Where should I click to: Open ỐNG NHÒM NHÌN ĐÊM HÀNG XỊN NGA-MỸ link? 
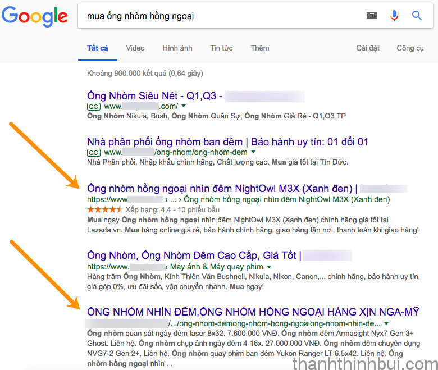(253, 312)
